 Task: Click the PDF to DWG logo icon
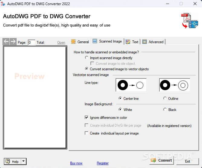[x=190, y=21]
